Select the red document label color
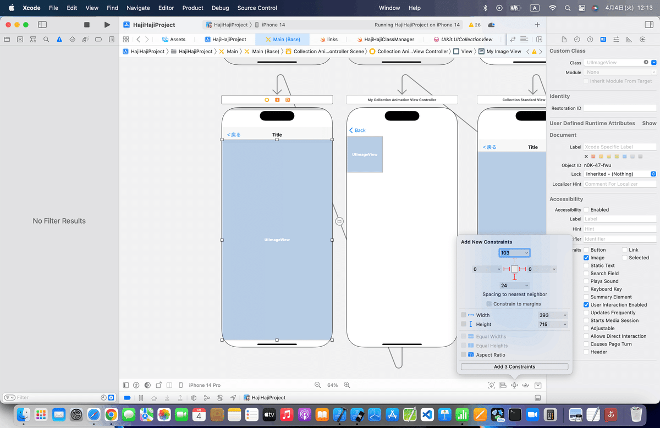 pyautogui.click(x=593, y=157)
